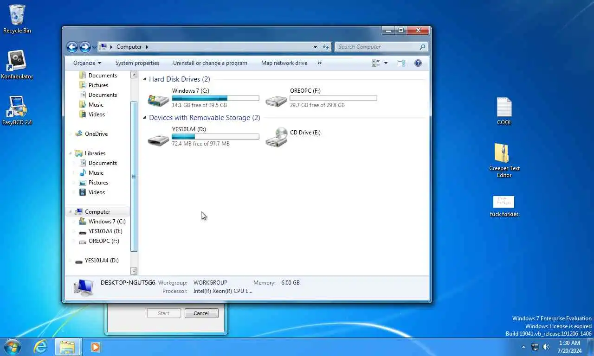
Task: Click the Hard Disk Drives (2) heading
Action: coord(179,79)
